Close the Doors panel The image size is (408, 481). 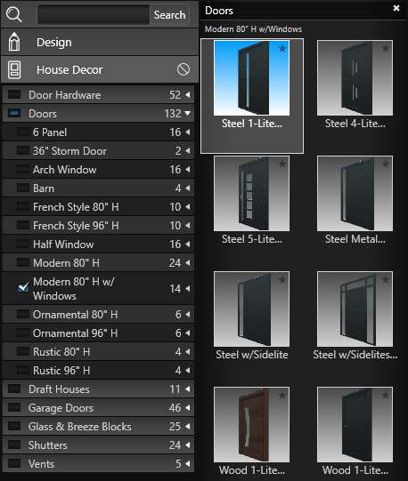coord(396,8)
